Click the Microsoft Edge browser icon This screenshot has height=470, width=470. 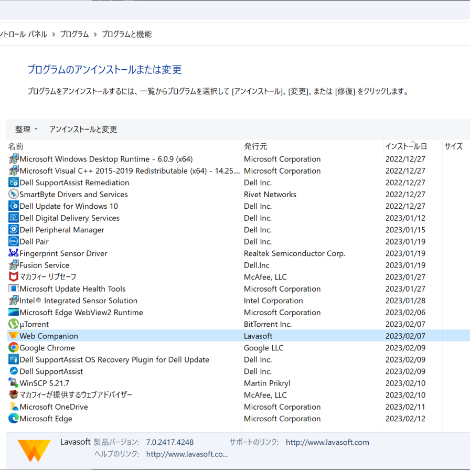14,419
